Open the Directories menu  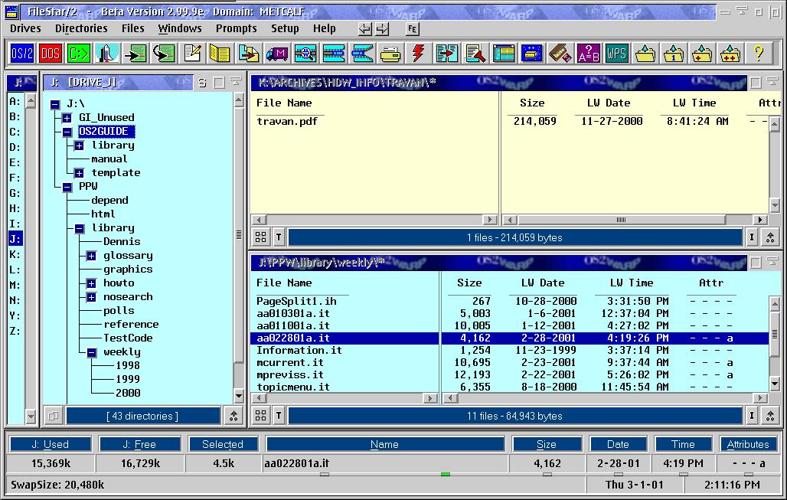(x=81, y=28)
